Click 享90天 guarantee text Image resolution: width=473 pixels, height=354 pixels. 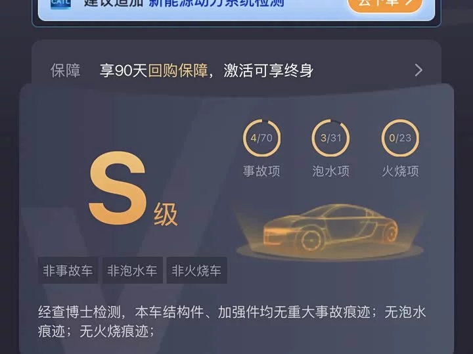124,70
